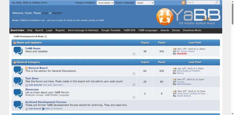Open the YaBB 26 Archived sub-board link

pos(53,109)
